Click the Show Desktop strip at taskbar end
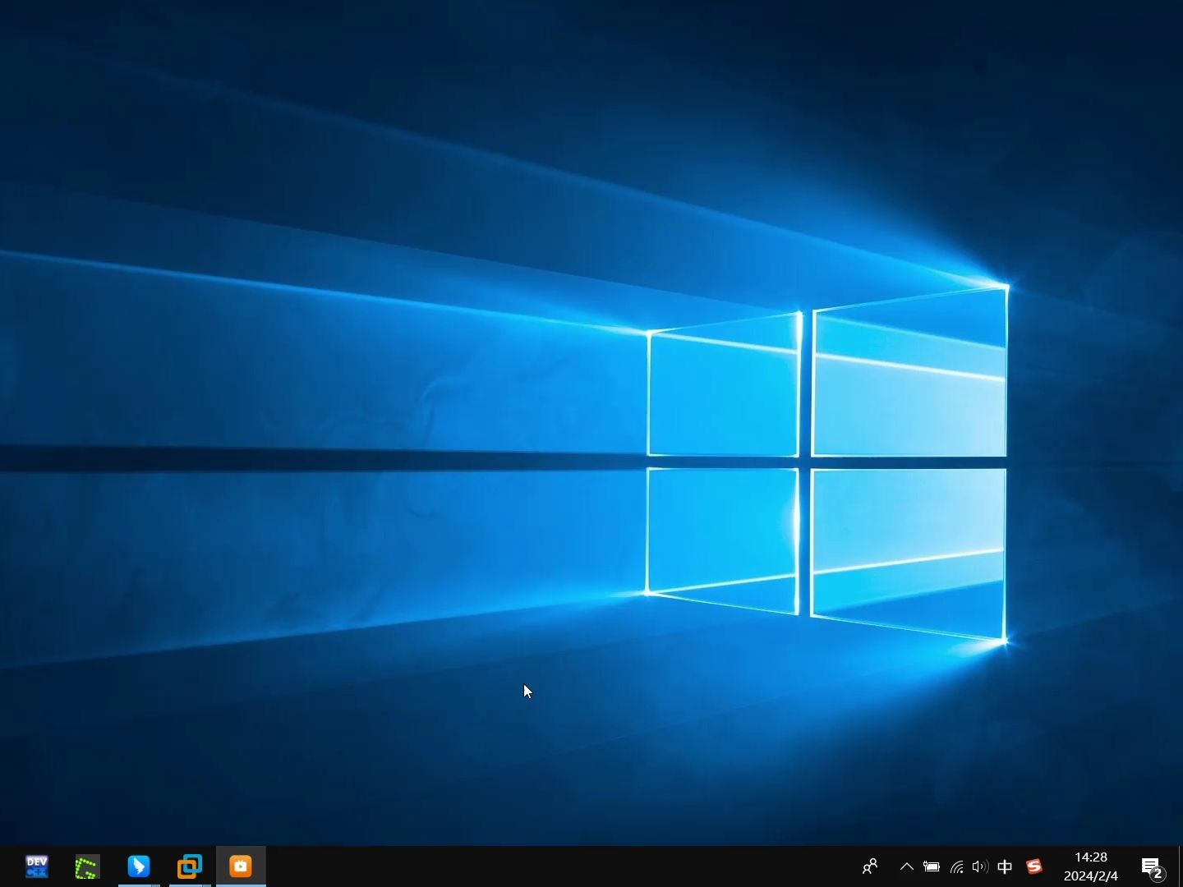Viewport: 1183px width, 887px height. (1180, 866)
